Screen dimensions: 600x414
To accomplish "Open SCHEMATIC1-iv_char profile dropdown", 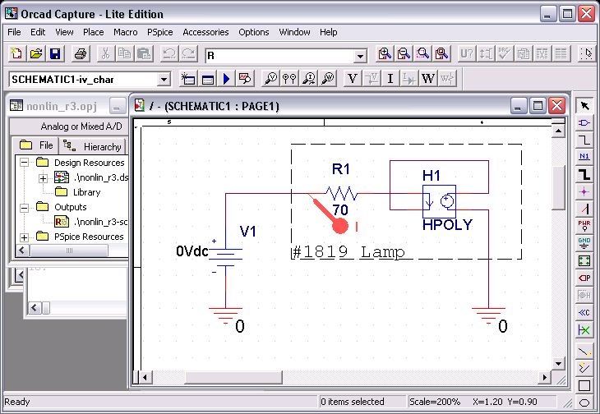I will pyautogui.click(x=164, y=80).
